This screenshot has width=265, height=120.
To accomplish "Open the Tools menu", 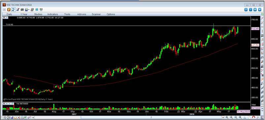I will [x=67, y=15].
